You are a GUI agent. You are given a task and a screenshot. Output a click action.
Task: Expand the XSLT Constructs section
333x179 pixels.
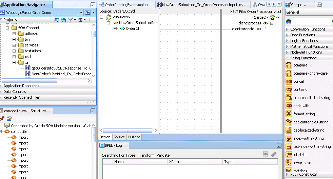[287, 174]
